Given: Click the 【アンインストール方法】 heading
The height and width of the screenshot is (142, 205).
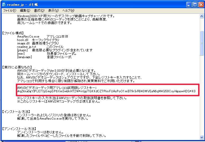Looking at the screenshot, I should [x=19, y=129].
